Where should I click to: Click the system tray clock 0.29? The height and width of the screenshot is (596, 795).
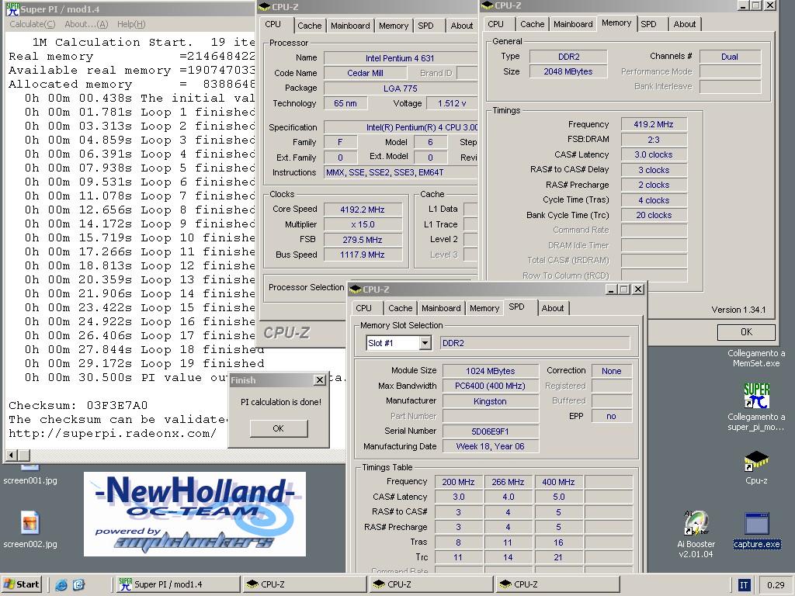click(776, 585)
